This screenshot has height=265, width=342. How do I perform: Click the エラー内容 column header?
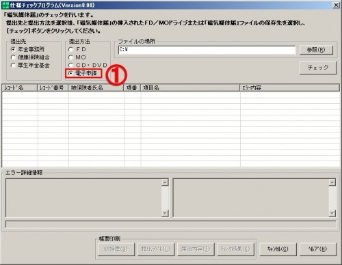[290, 87]
